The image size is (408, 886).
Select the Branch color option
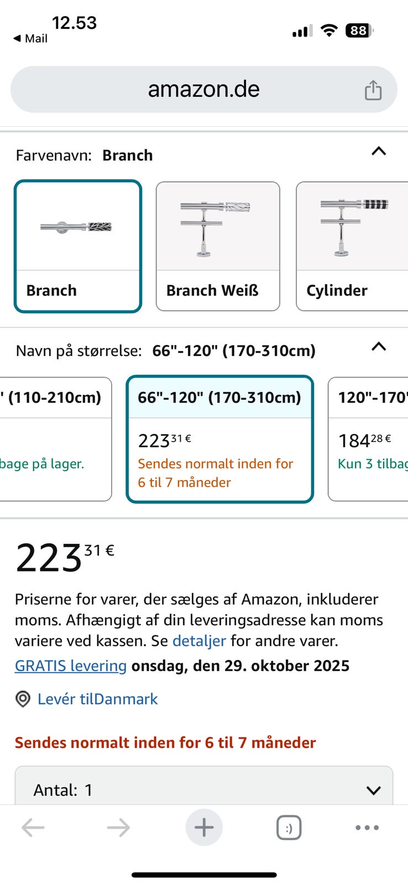click(78, 246)
